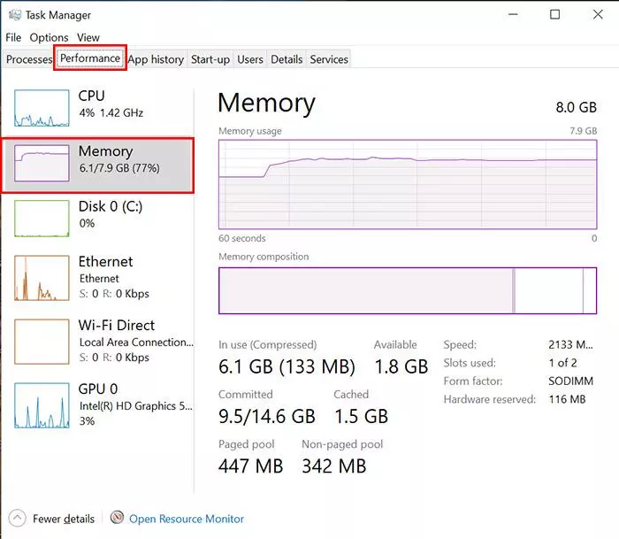This screenshot has width=619, height=539.
Task: Select the Ethernet graph thumbnail
Action: pyautogui.click(x=42, y=278)
